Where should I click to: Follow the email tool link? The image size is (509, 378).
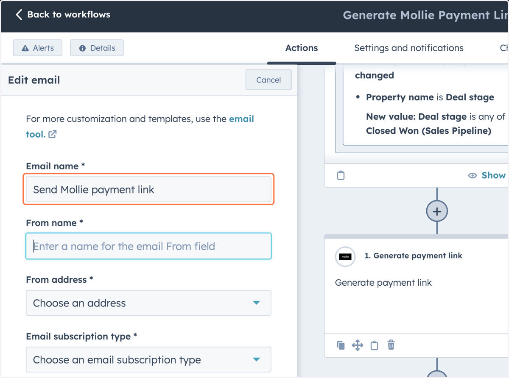[140, 127]
